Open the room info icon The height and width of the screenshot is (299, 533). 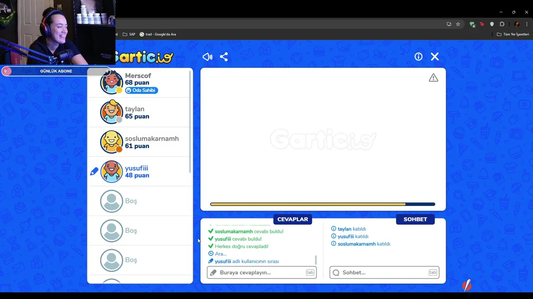[x=418, y=57]
